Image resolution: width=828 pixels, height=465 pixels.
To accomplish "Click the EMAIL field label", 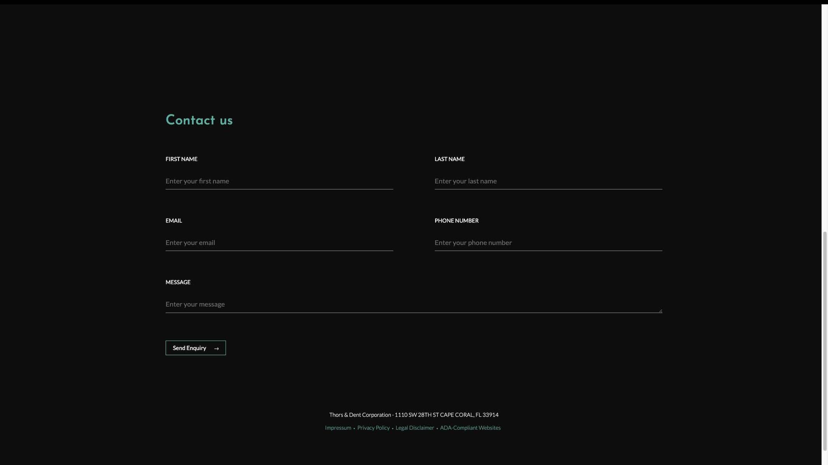I will pyautogui.click(x=174, y=220).
